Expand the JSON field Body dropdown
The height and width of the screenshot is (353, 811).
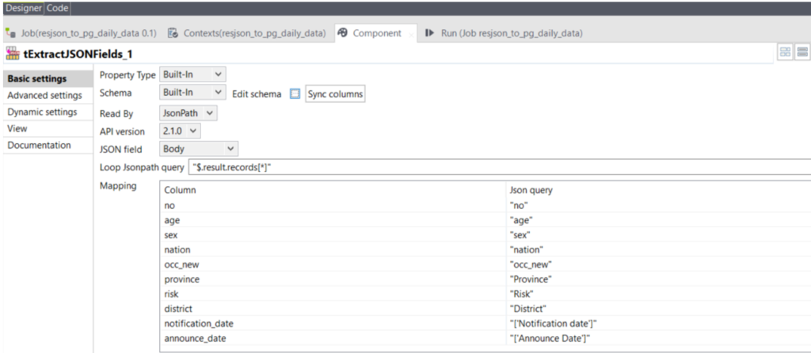198,148
